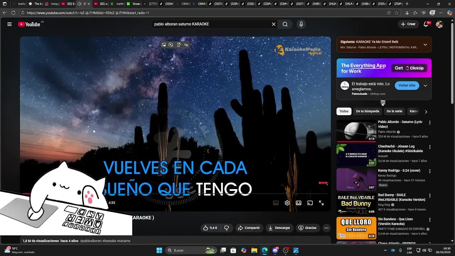455x256 pixels.
Task: Open volume control in system tray
Action: pos(424,250)
